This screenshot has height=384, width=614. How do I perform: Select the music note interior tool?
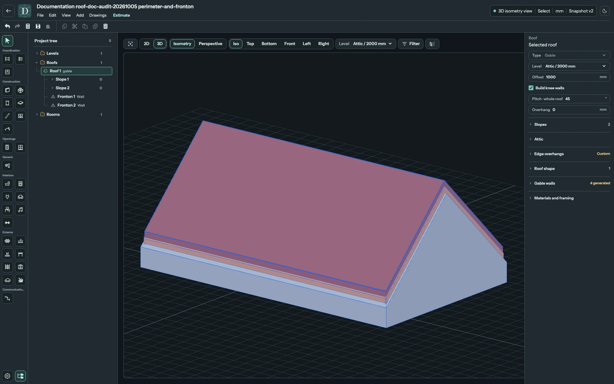coord(20,210)
